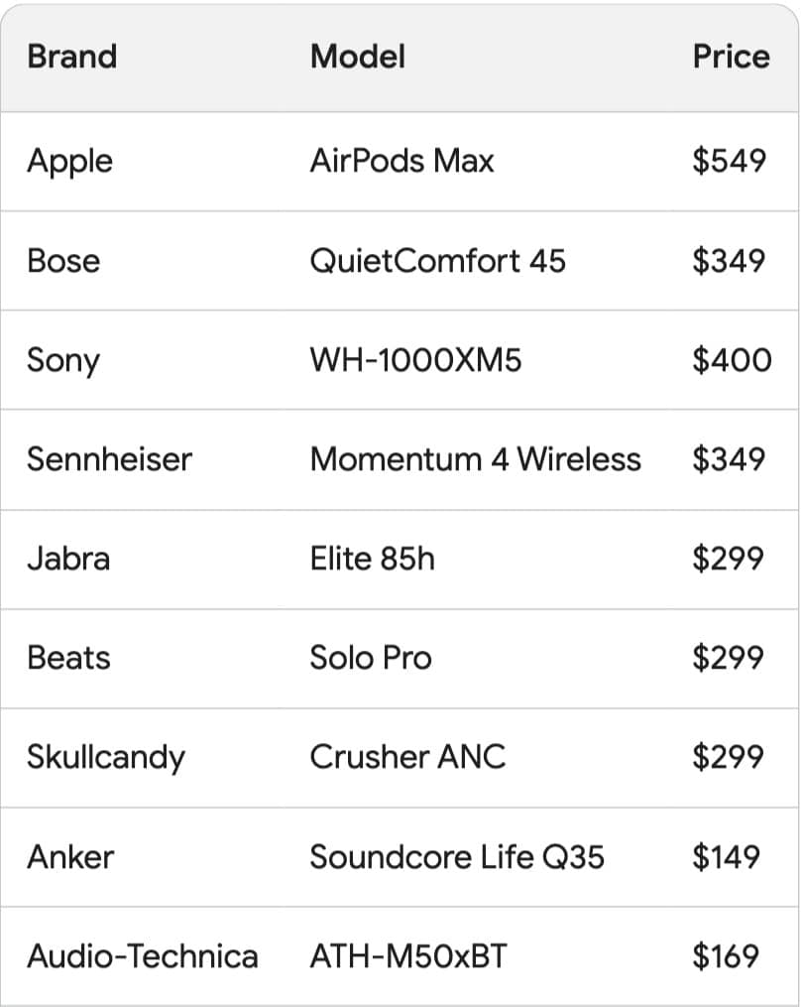Select the Apple brand cell
This screenshot has width=801, height=1007.
pyautogui.click(x=69, y=161)
